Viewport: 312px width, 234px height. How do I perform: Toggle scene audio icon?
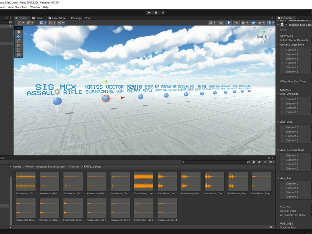click(x=237, y=23)
